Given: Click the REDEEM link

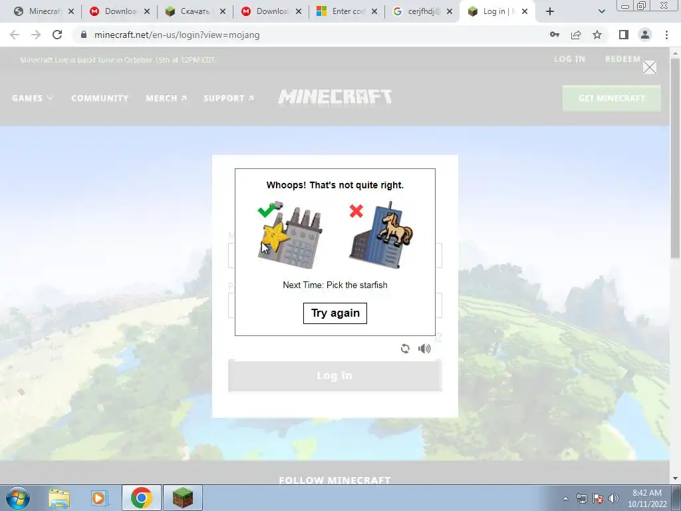Looking at the screenshot, I should coord(622,59).
